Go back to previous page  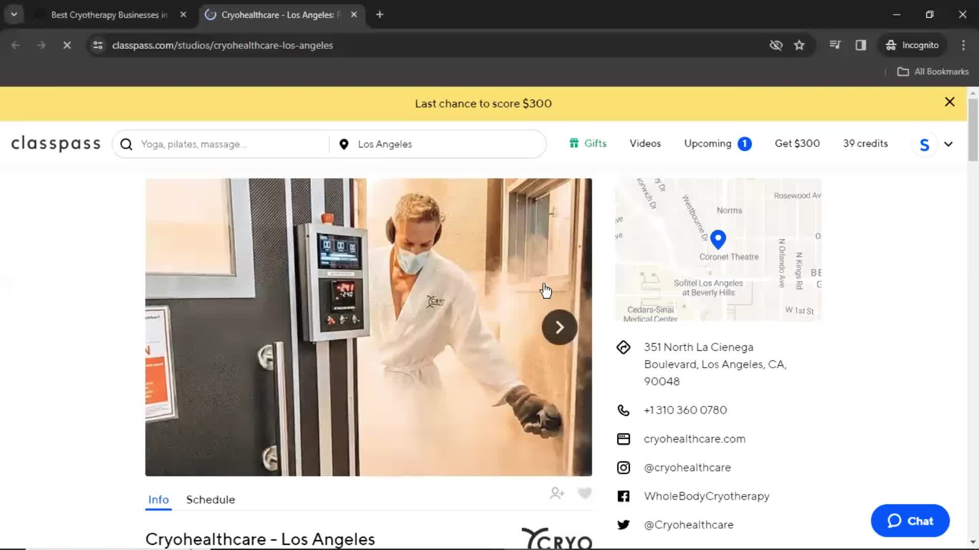click(16, 45)
